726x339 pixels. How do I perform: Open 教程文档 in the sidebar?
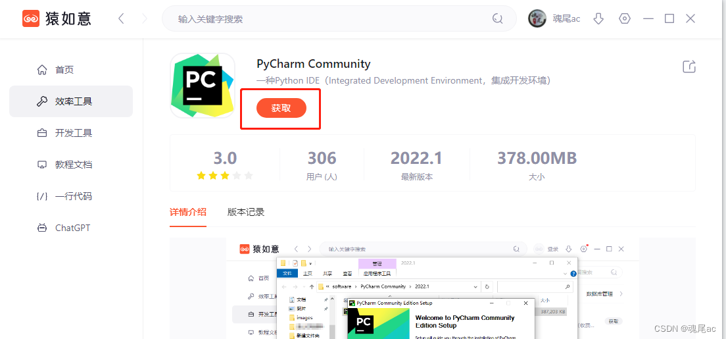71,165
